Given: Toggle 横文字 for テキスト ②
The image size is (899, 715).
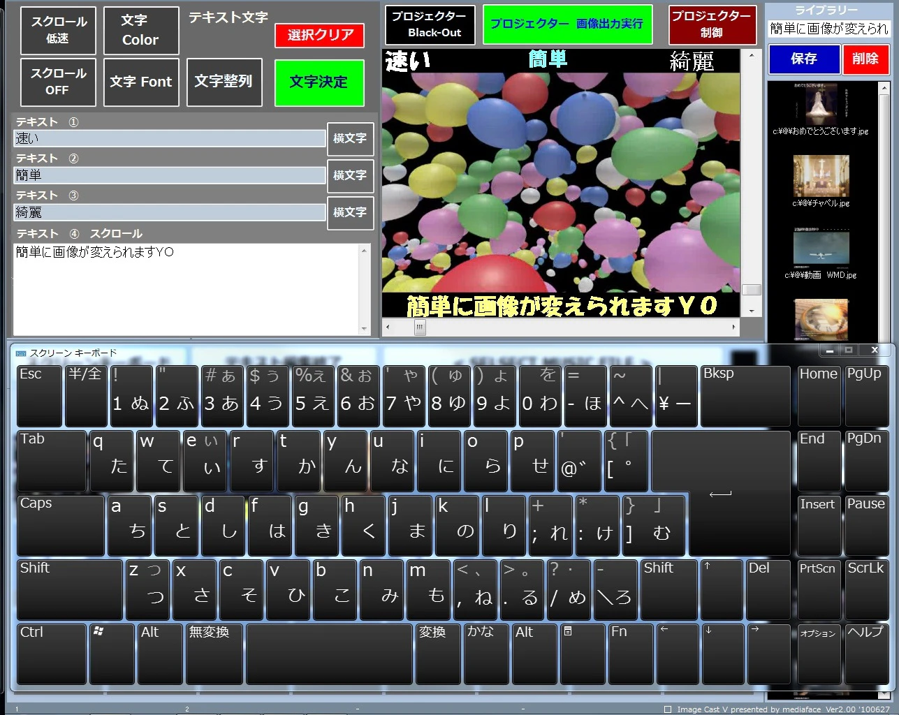Looking at the screenshot, I should click(x=350, y=175).
